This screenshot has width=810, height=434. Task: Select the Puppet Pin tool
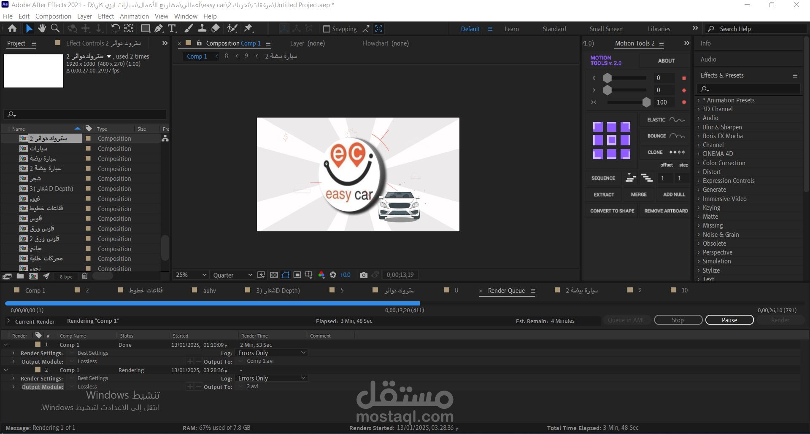pos(248,29)
